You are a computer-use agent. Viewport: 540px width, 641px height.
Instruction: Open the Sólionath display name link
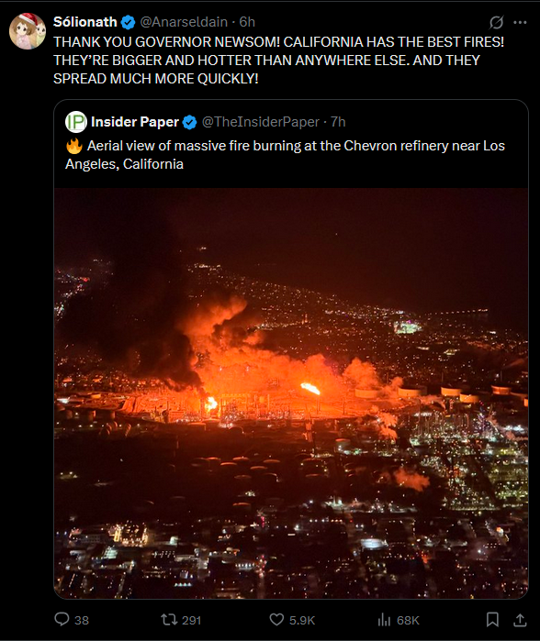coord(85,22)
